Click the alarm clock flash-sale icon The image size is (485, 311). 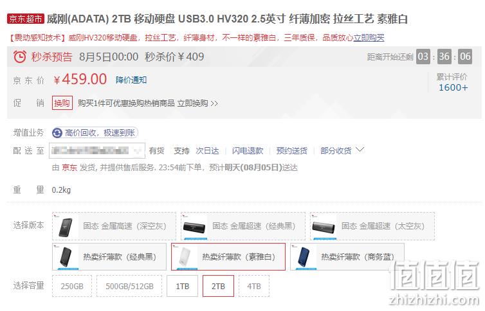(x=20, y=57)
